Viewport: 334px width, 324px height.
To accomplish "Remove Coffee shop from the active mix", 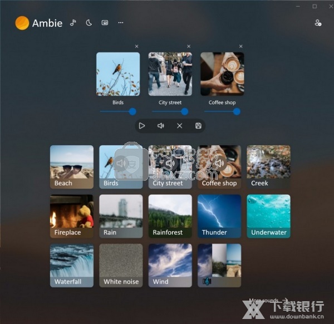I will click(x=240, y=46).
